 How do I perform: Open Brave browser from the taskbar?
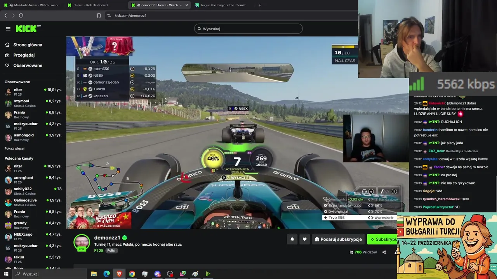pos(119,274)
